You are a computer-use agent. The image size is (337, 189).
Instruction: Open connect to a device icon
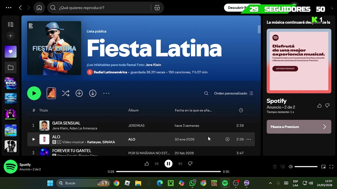pyautogui.click(x=283, y=167)
